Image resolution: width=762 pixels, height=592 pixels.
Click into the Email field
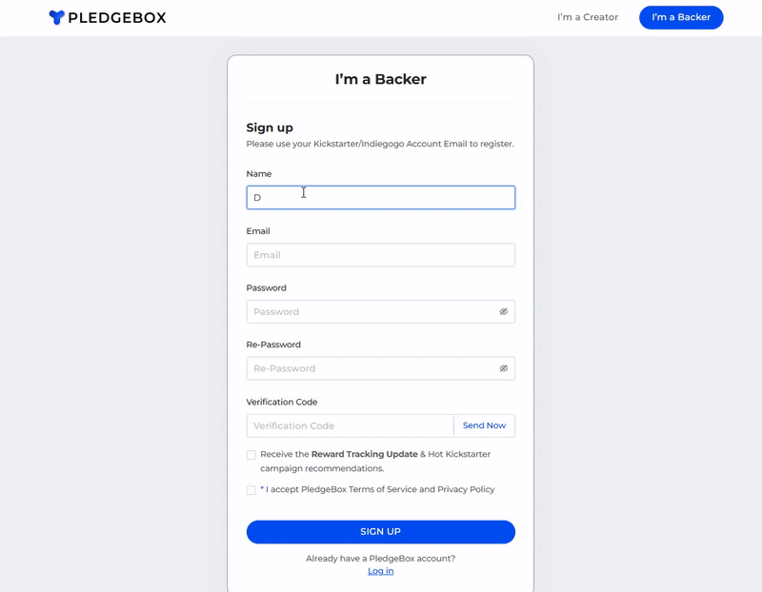pos(380,255)
